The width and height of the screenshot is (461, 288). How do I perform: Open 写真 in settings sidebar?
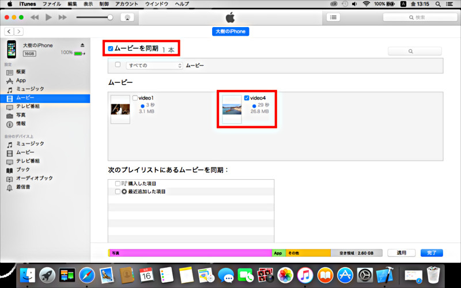pyautogui.click(x=21, y=115)
